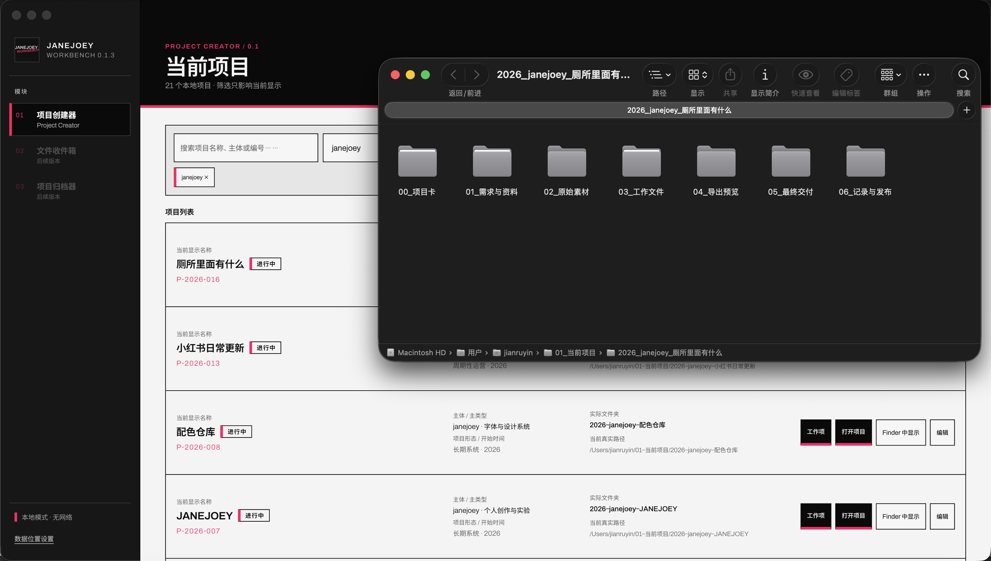The height and width of the screenshot is (561, 991).
Task: Change Finder Display view mode
Action: 697,75
